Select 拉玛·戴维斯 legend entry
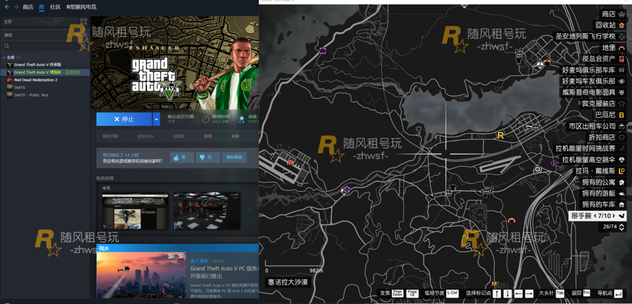632x304 pixels. coord(600,171)
